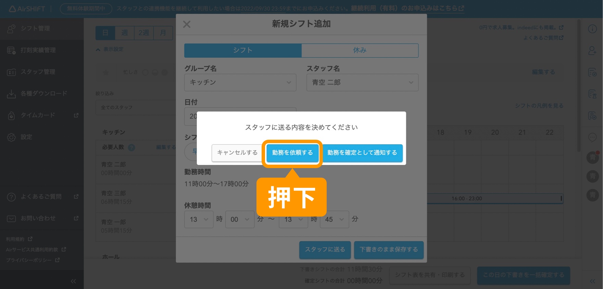The image size is (603, 289).
Task: Open よくあるご質問 link at top right
Action: (543, 38)
